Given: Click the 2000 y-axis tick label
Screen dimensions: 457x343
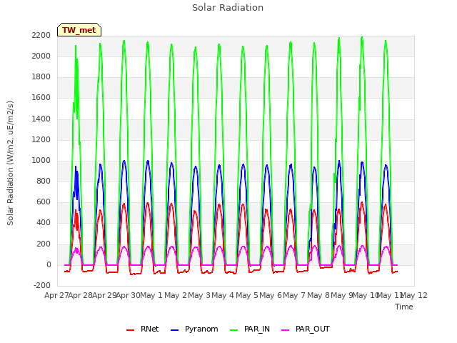Looking at the screenshot, I should pyautogui.click(x=41, y=56).
